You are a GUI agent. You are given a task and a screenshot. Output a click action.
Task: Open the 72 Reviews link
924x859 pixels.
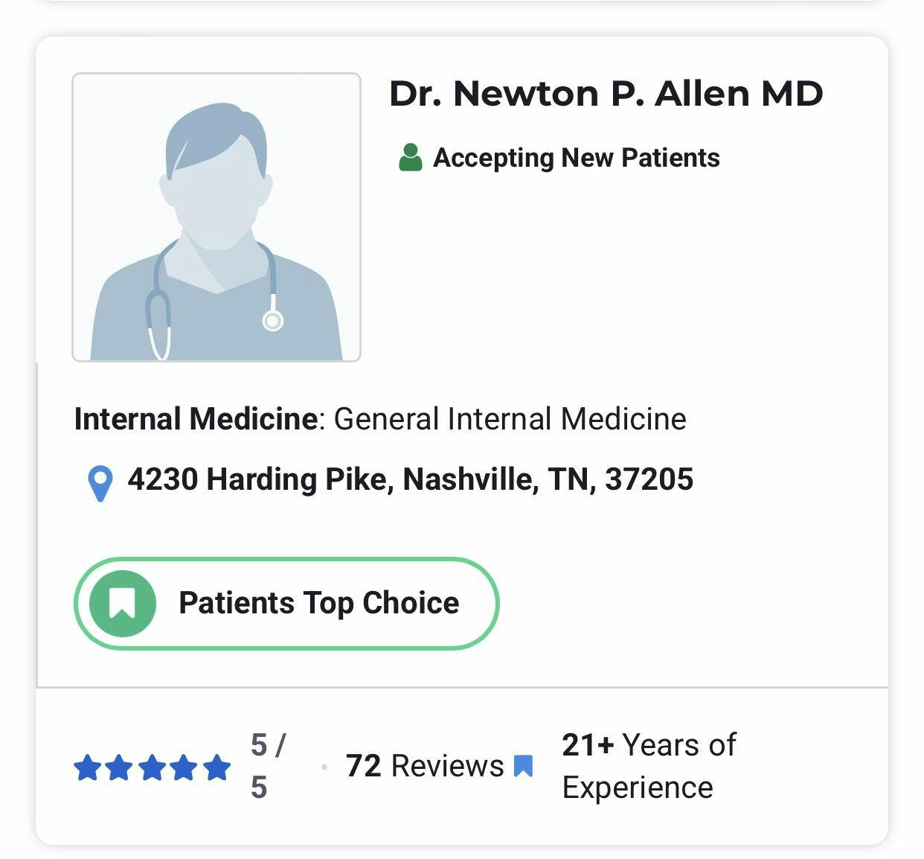(424, 766)
